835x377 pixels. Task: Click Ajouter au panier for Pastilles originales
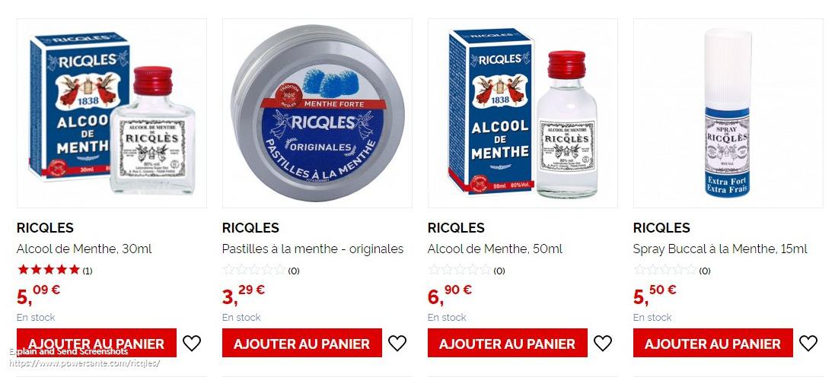point(302,343)
